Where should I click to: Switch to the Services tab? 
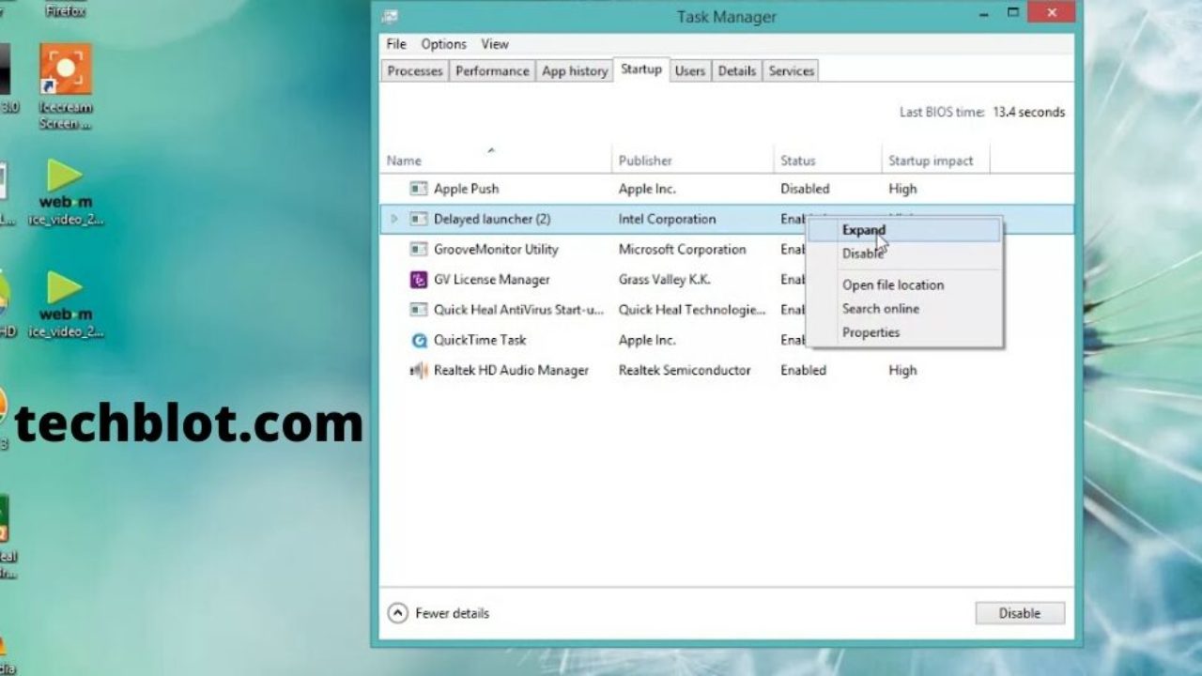792,70
